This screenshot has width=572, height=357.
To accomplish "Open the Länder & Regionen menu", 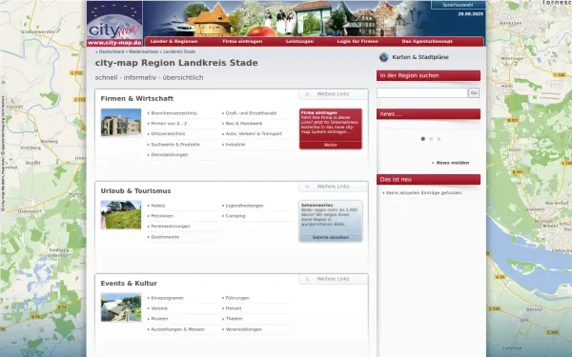I will pos(174,42).
